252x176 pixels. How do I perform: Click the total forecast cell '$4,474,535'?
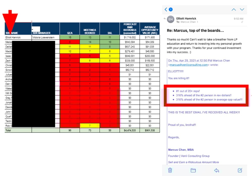tap(130, 130)
